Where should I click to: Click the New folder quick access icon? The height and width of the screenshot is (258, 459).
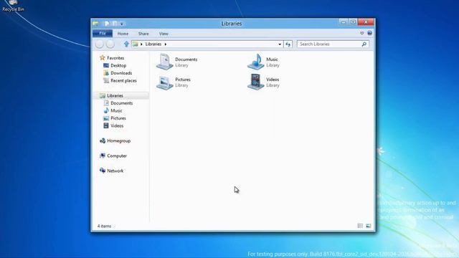(115, 24)
